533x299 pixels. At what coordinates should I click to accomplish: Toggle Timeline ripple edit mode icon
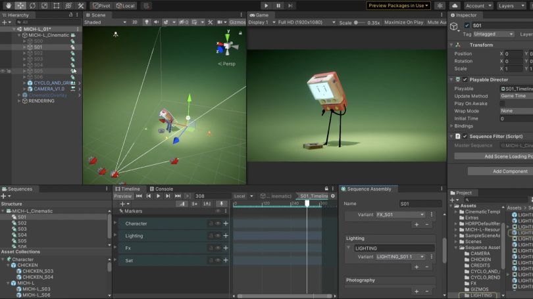coord(194,204)
